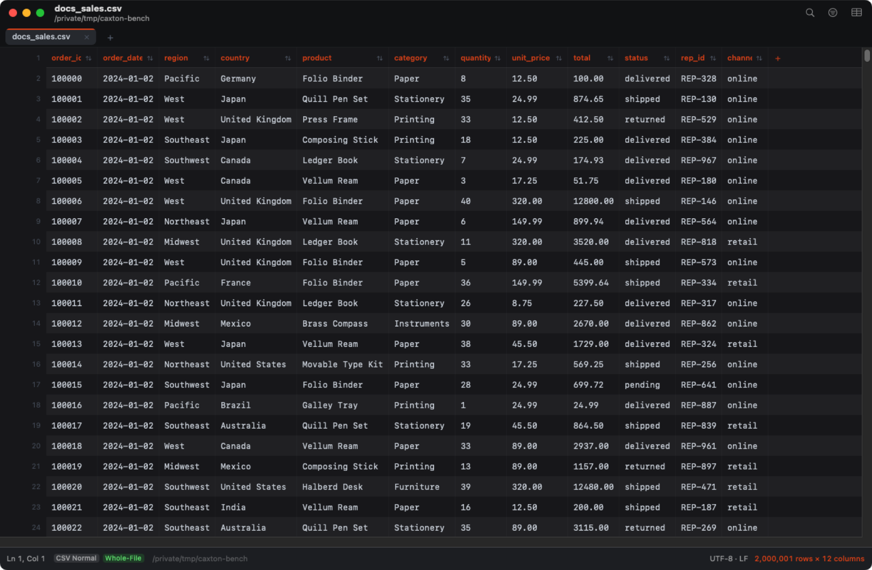This screenshot has width=872, height=570.
Task: Click the CSV Normal mode badge
Action: (x=76, y=558)
